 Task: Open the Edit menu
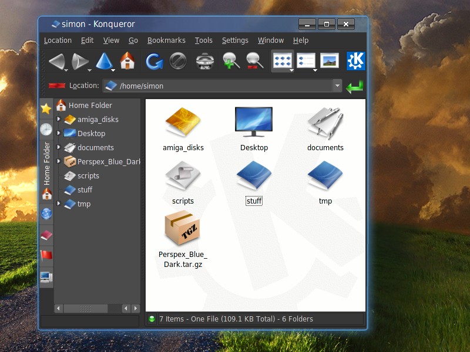(x=87, y=40)
